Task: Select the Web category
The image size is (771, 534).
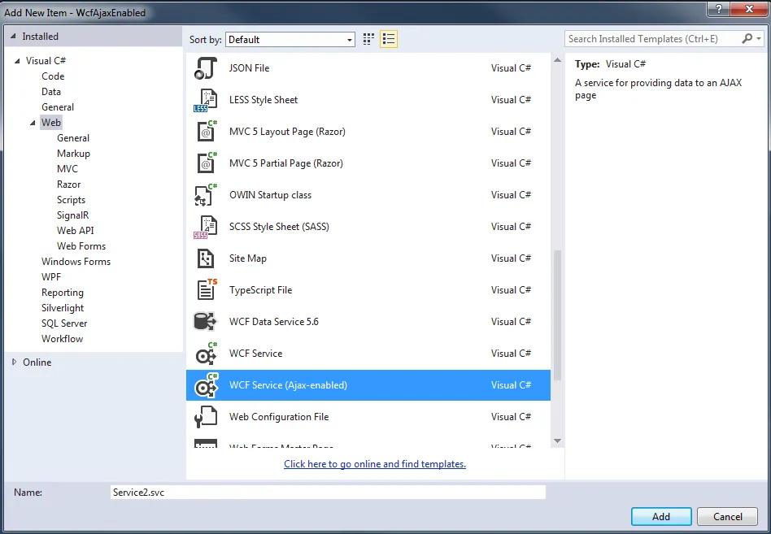Action: click(x=51, y=122)
